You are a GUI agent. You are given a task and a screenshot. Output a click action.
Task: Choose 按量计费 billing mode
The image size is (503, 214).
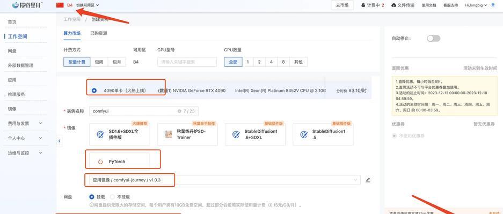pyautogui.click(x=77, y=62)
